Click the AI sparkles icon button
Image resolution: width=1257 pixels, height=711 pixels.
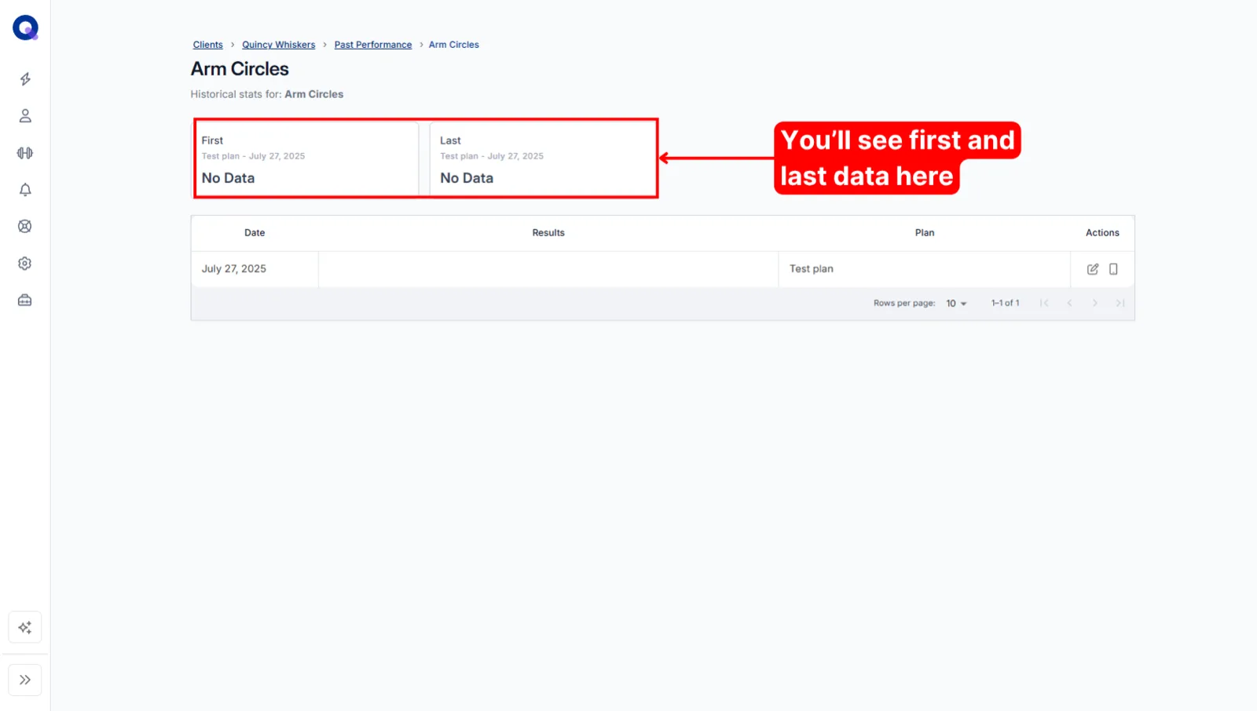click(25, 628)
